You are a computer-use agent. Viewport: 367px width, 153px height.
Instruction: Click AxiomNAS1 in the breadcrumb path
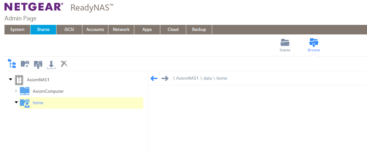pos(187,78)
